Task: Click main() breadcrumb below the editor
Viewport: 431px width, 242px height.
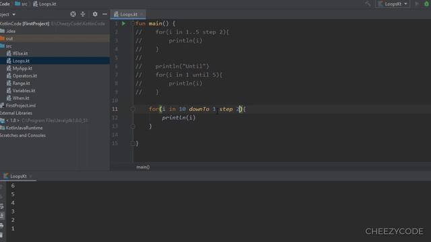Action: pos(143,167)
